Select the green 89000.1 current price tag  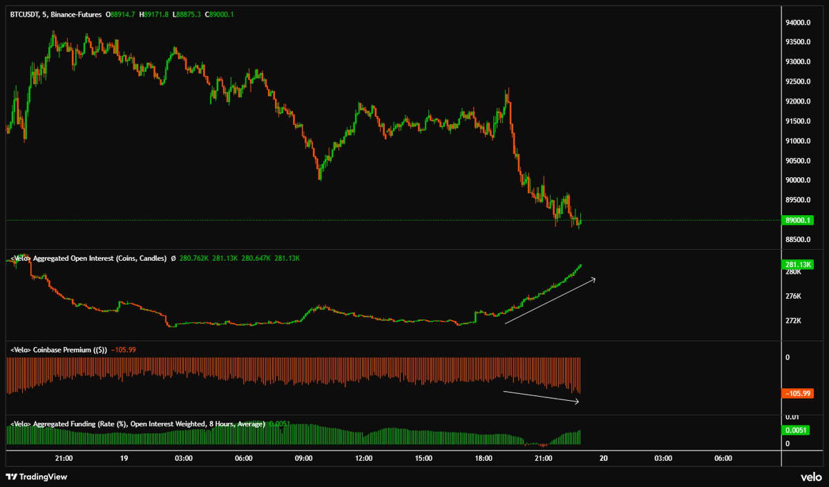(797, 219)
